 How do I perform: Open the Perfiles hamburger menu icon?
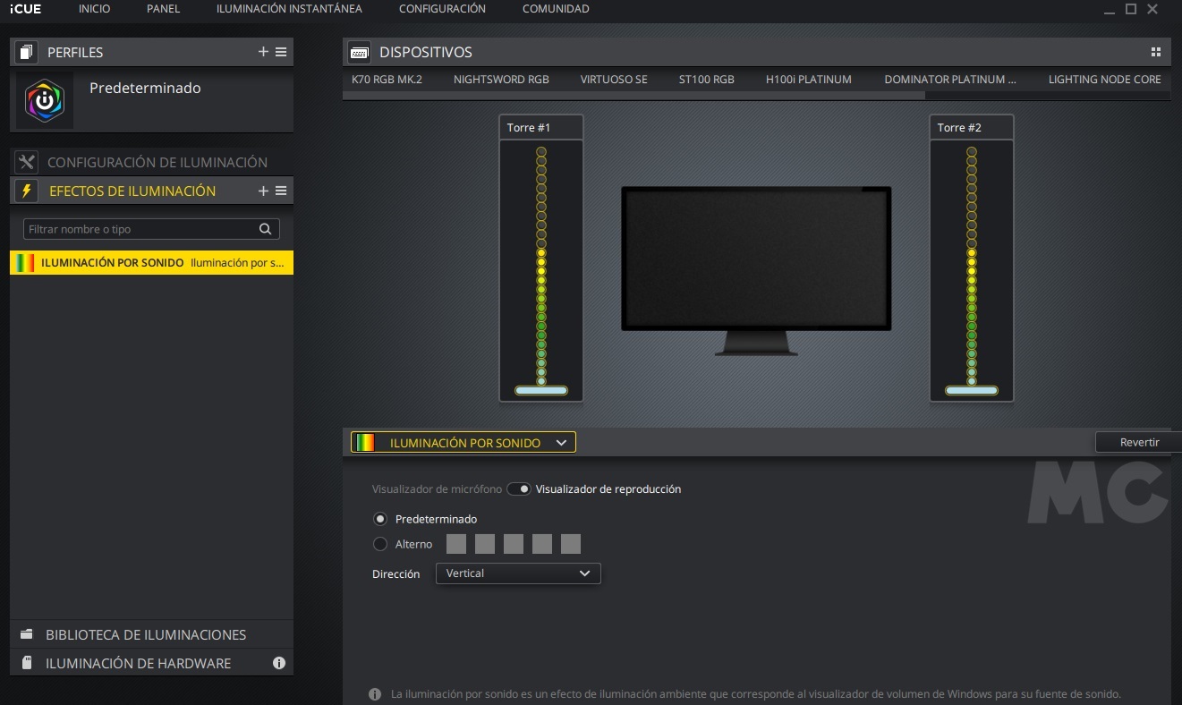coord(281,52)
